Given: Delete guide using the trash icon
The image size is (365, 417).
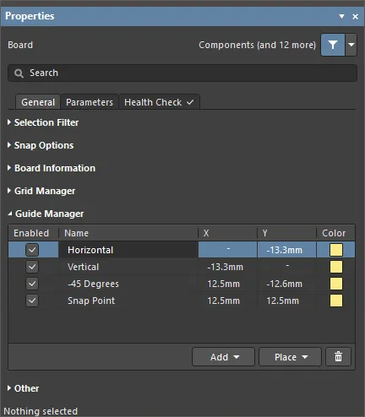Looking at the screenshot, I should pos(338,357).
